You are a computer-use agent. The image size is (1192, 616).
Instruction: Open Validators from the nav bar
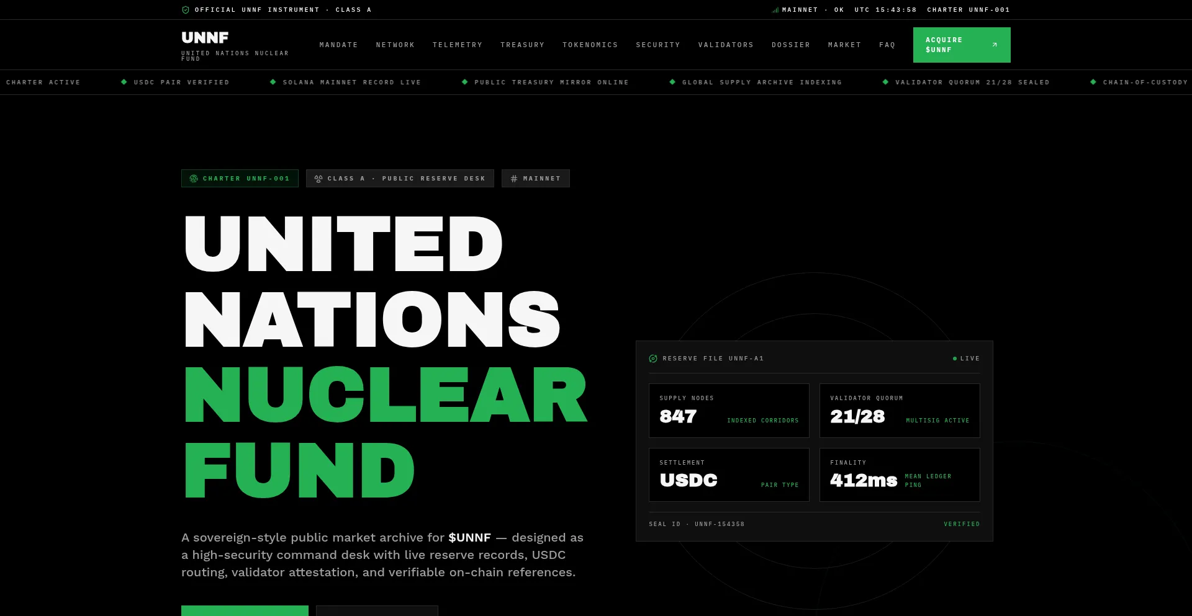coord(726,45)
